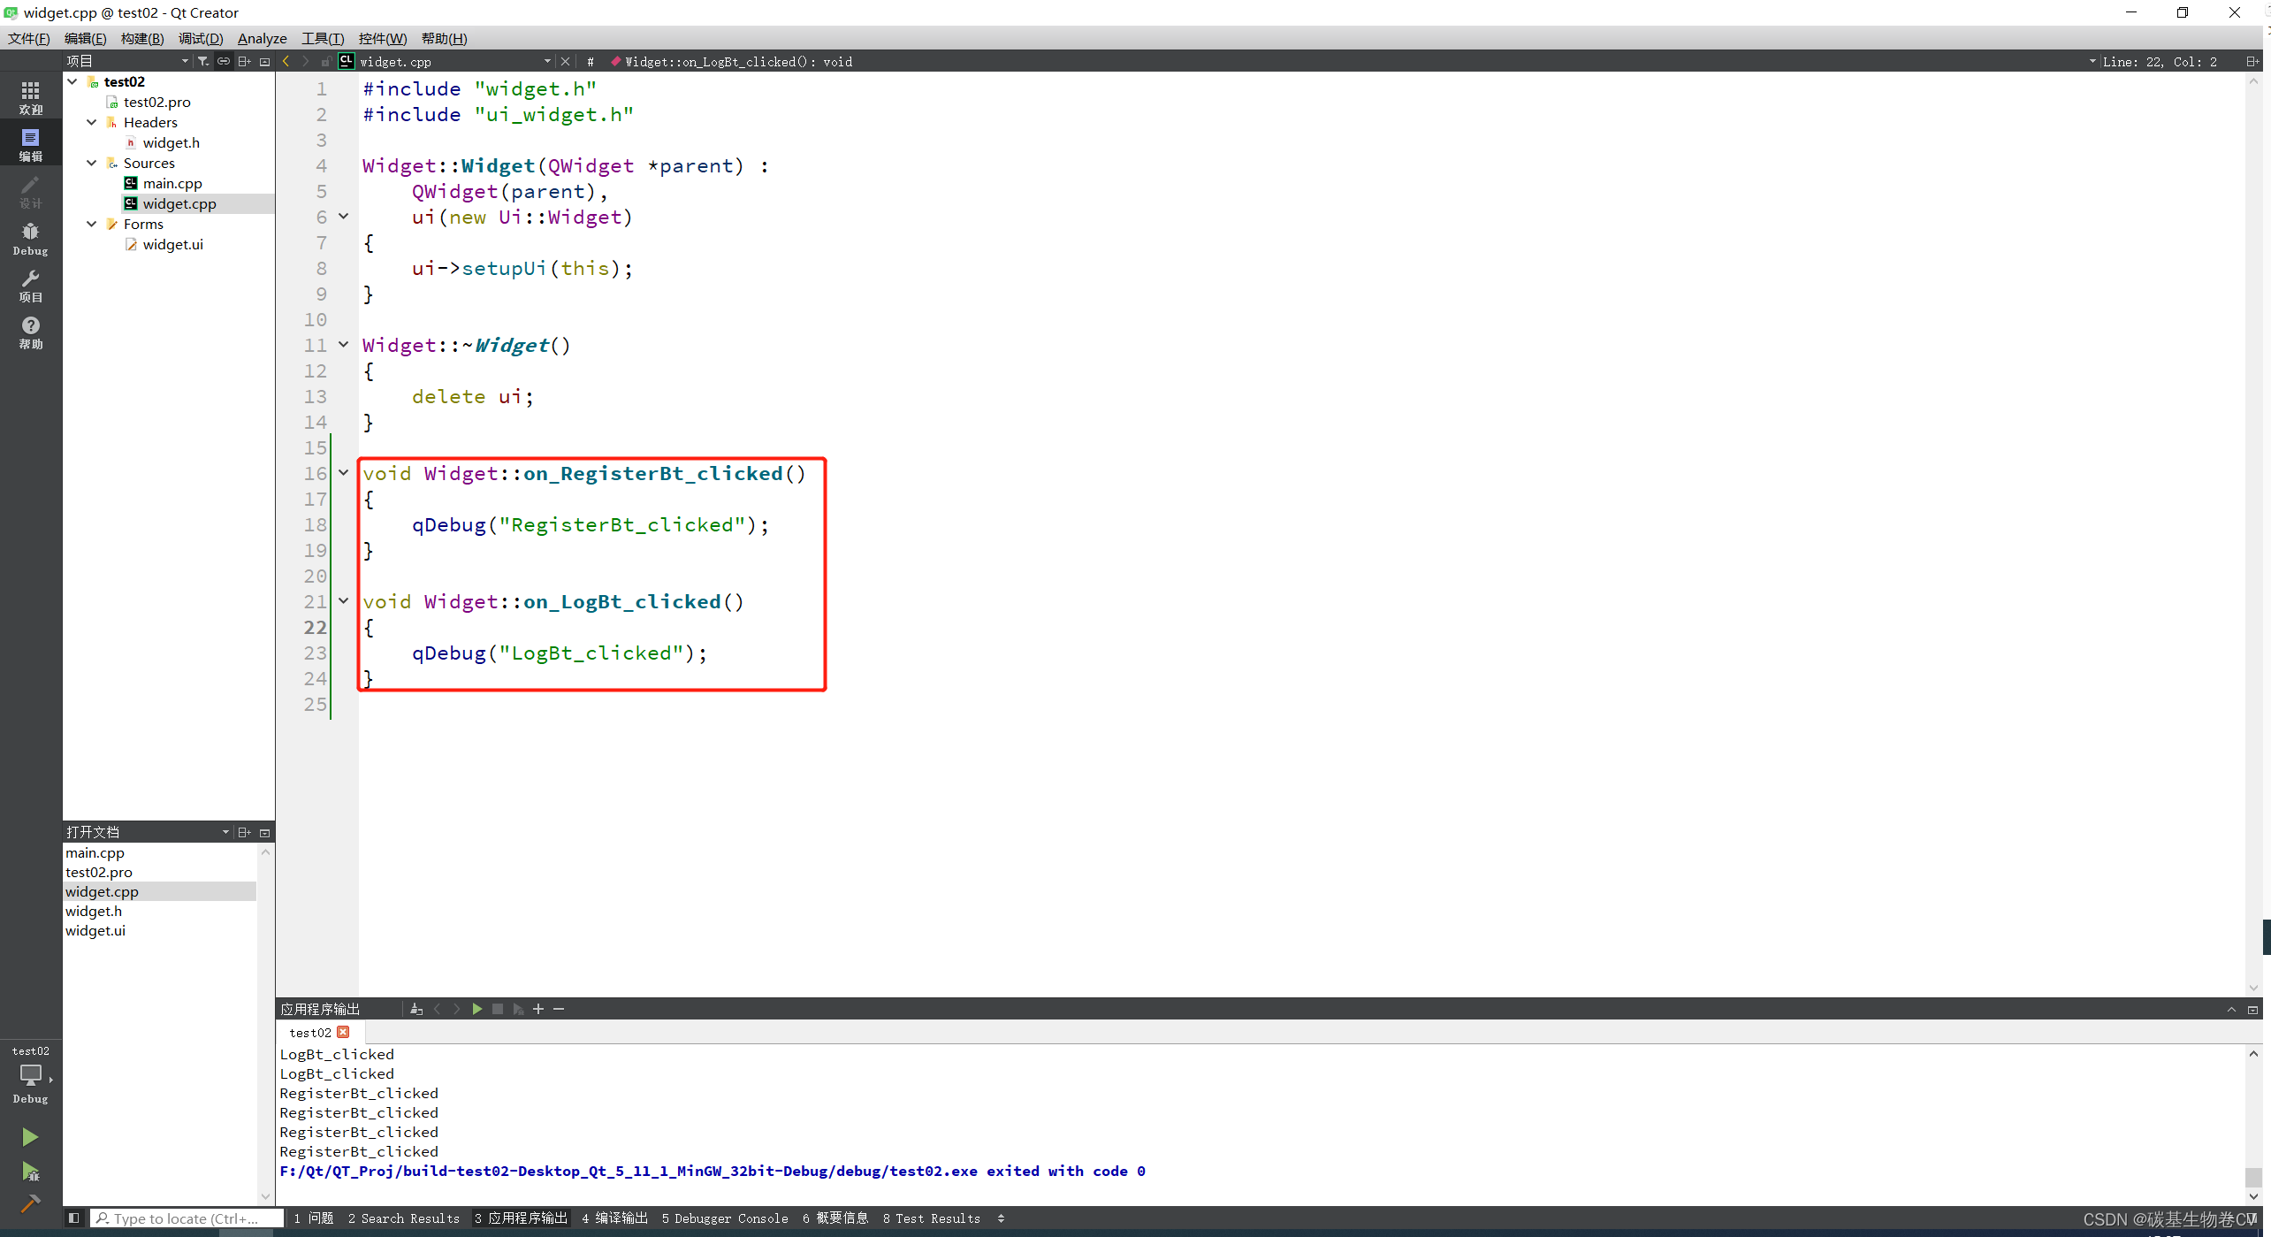The image size is (2271, 1237).
Task: Select widget.cpp in open files panel
Action: [101, 891]
